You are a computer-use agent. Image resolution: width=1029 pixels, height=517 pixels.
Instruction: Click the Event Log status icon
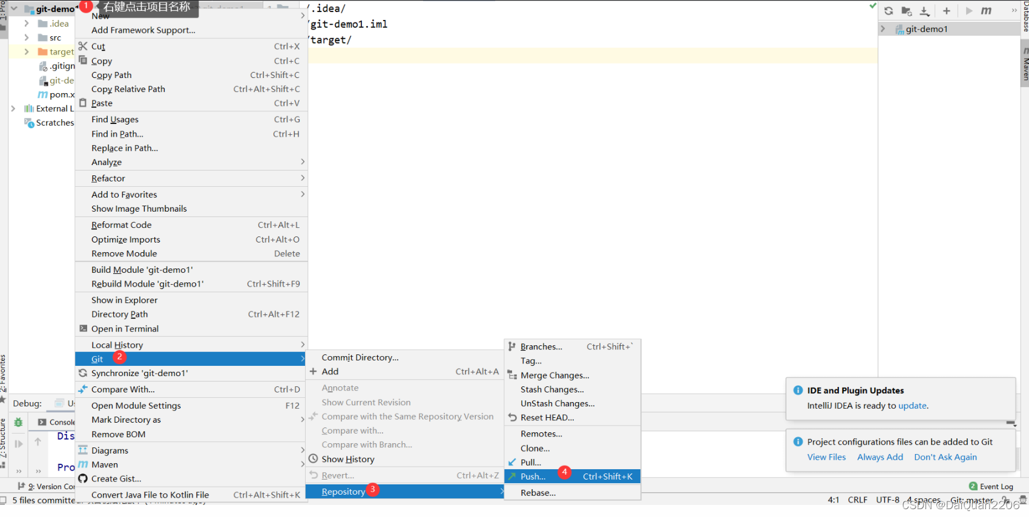[x=973, y=486]
